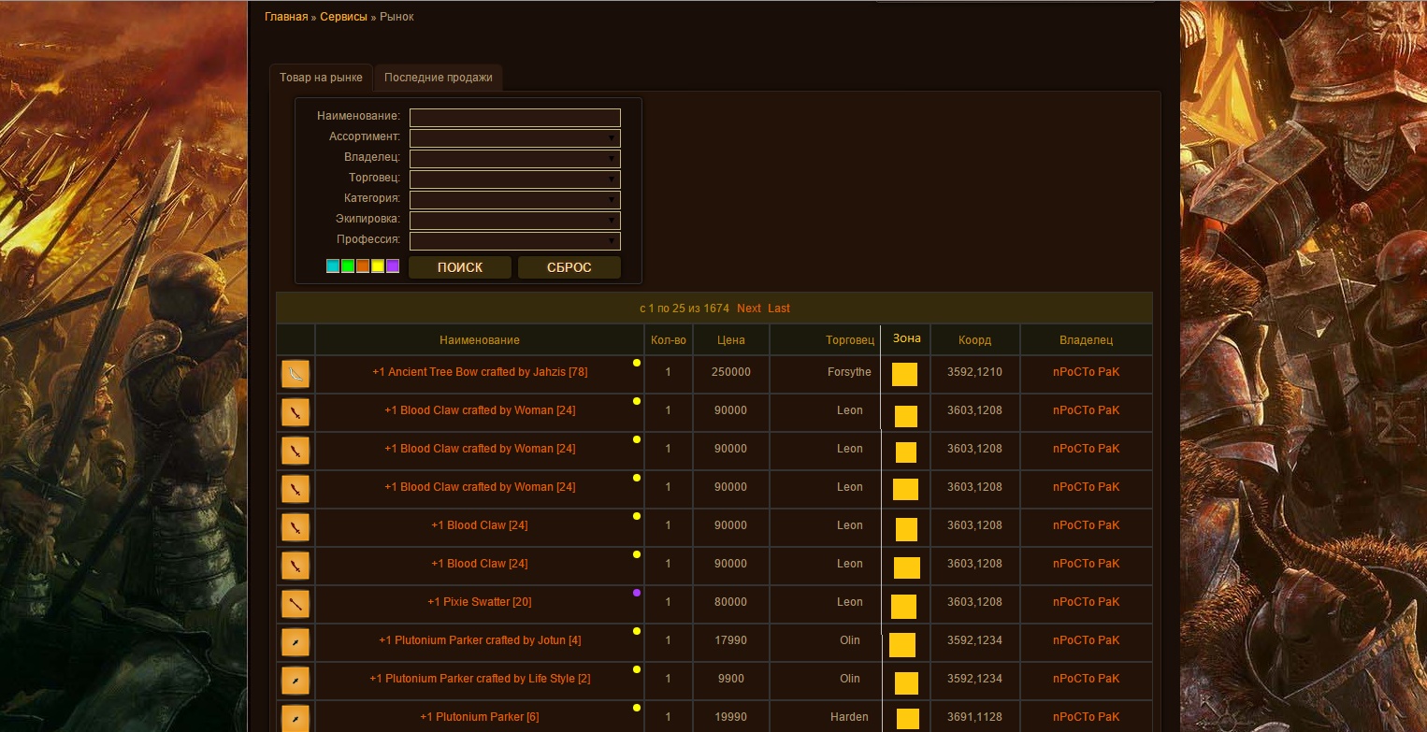The image size is (1427, 732).
Task: Open the Категория dropdown
Action: pyautogui.click(x=515, y=199)
